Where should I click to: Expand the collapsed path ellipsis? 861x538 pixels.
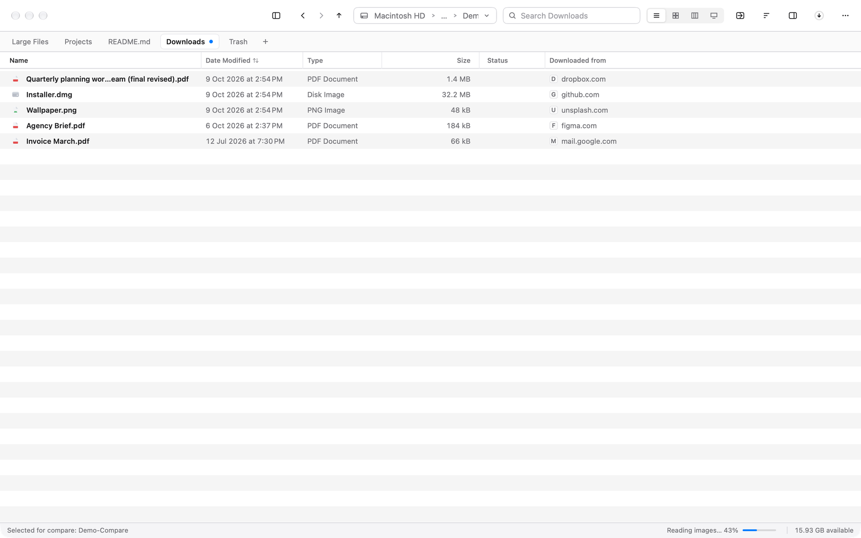(x=444, y=16)
